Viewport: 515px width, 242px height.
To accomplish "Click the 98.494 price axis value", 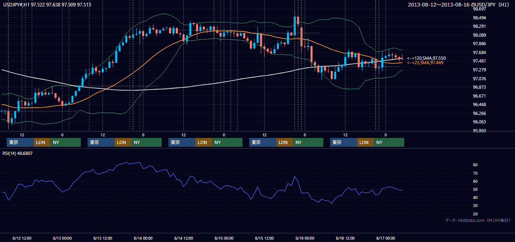I will point(479,18).
